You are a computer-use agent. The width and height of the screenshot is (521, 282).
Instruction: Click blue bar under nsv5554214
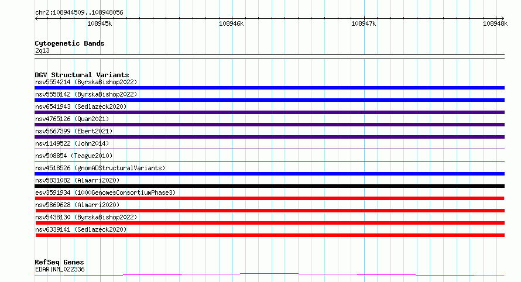[269, 88]
